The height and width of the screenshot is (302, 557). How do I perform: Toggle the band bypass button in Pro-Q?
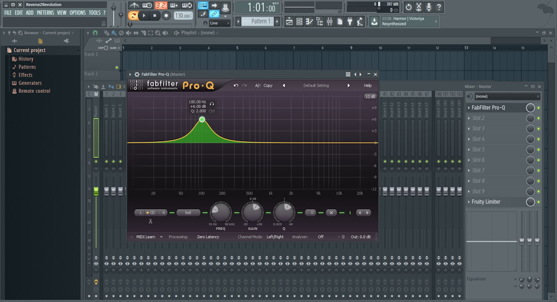311,213
